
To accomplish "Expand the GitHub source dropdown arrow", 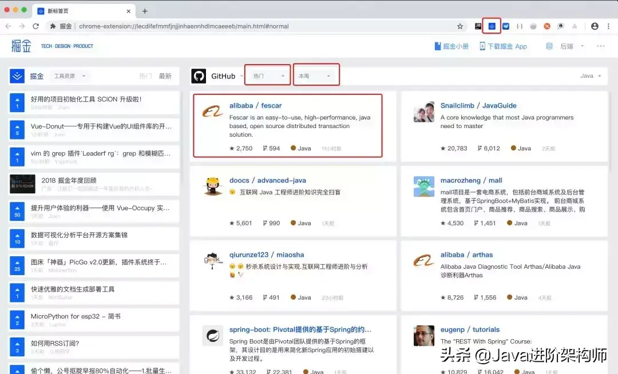I will [x=241, y=76].
